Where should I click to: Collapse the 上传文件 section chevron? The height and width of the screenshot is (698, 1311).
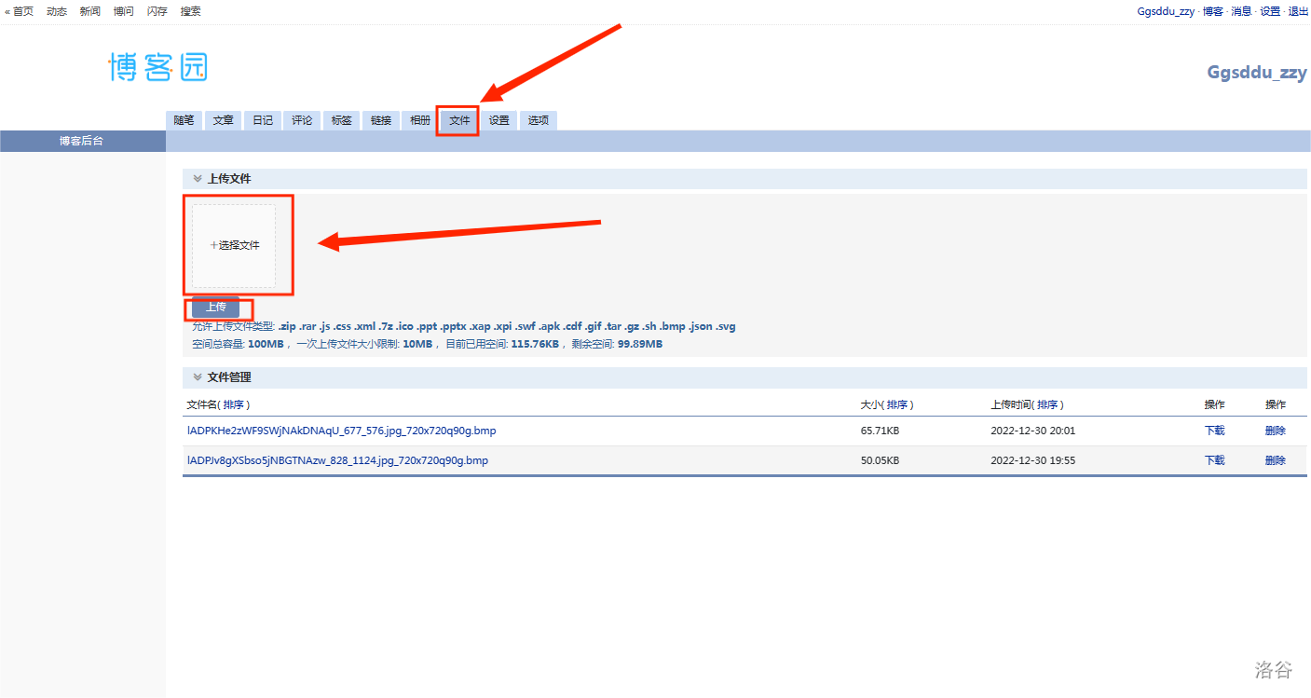click(198, 178)
